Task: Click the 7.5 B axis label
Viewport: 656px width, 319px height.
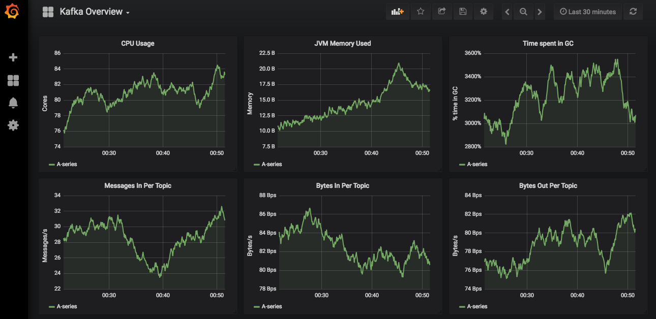Action: pyautogui.click(x=269, y=147)
